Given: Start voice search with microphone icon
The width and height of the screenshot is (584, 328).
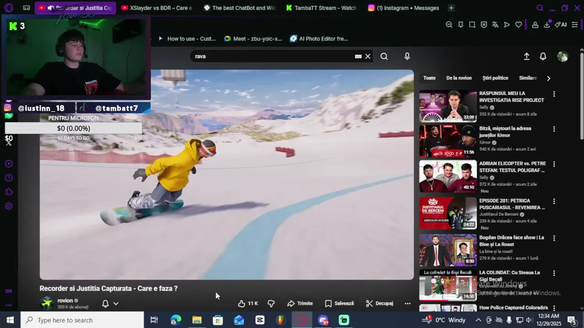Looking at the screenshot, I should point(407,56).
